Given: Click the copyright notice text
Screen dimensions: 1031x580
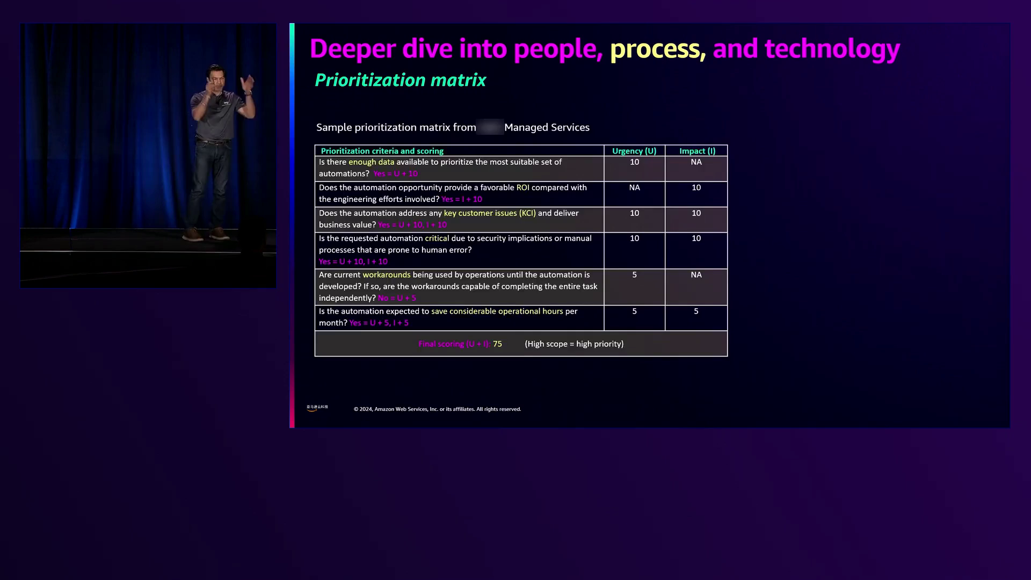Looking at the screenshot, I should tap(437, 409).
